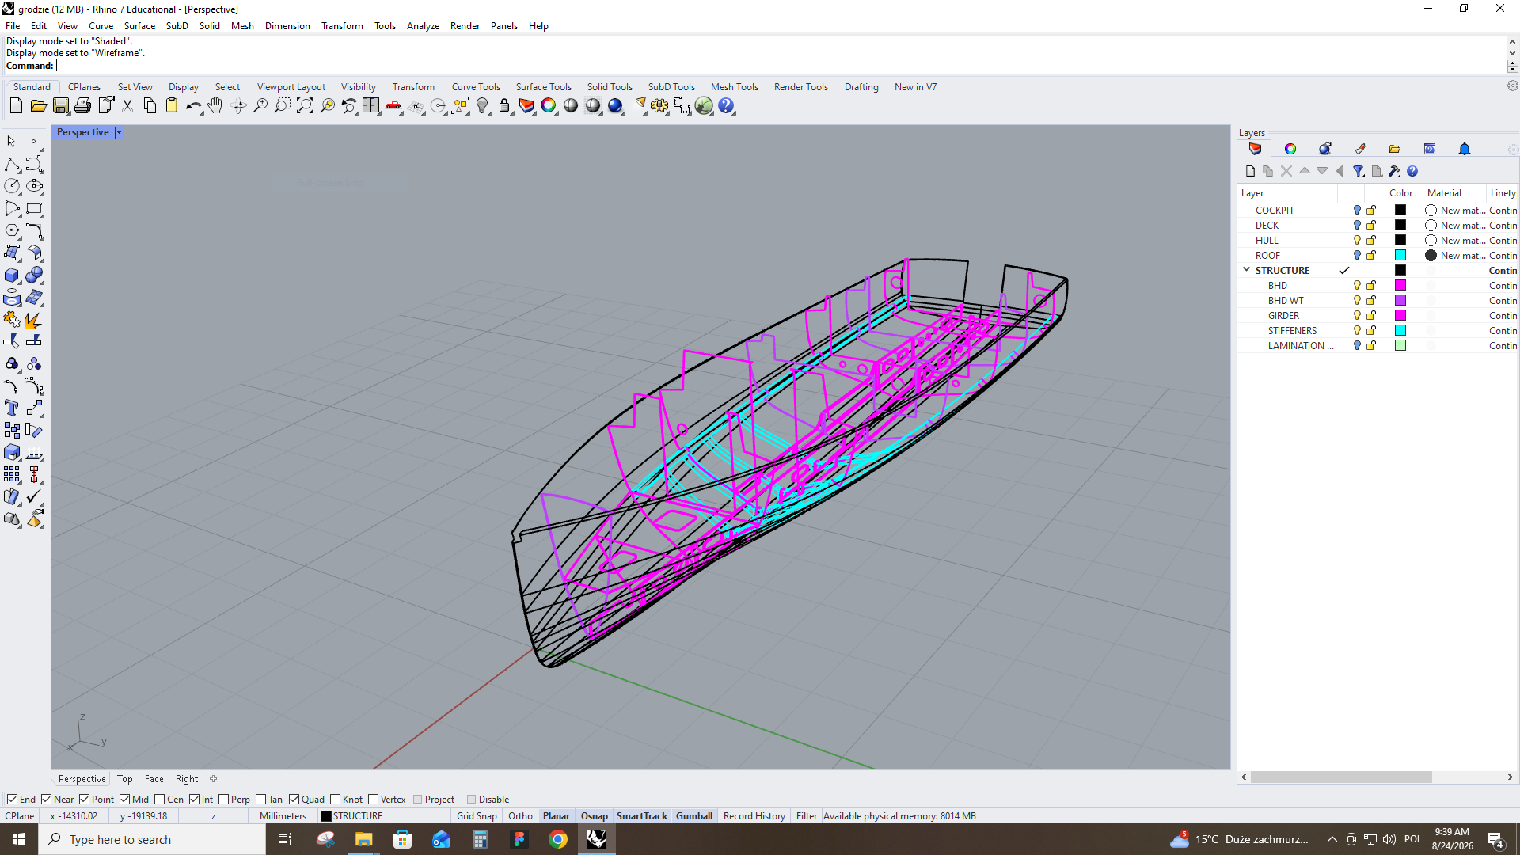Click the four-viewport layout icon
The width and height of the screenshot is (1520, 855).
371,106
